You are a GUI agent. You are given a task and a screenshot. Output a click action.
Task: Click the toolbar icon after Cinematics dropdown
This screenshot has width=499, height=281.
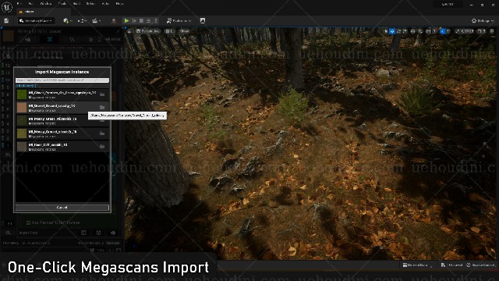coord(114,21)
